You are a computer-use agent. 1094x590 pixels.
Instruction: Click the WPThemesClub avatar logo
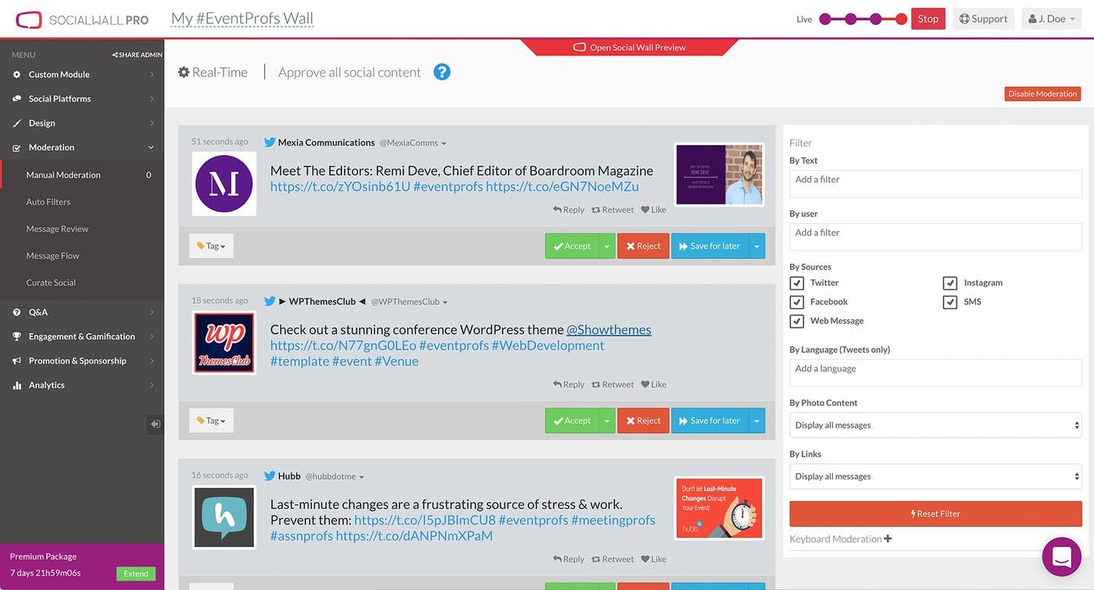pos(224,343)
